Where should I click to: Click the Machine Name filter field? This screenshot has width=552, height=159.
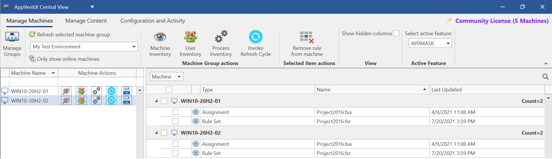point(34,82)
